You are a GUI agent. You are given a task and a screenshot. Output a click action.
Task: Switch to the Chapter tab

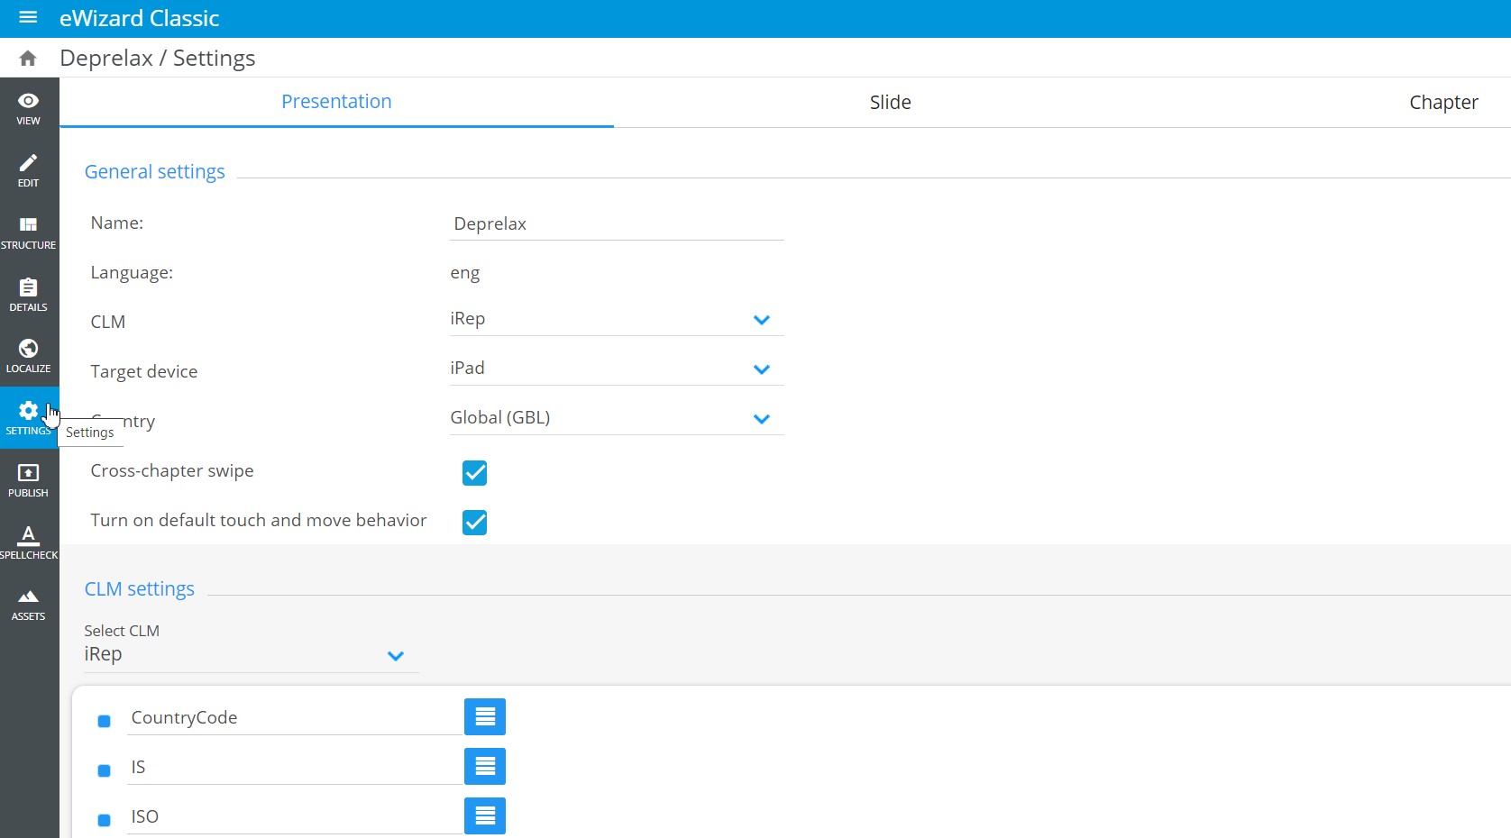[1442, 103]
